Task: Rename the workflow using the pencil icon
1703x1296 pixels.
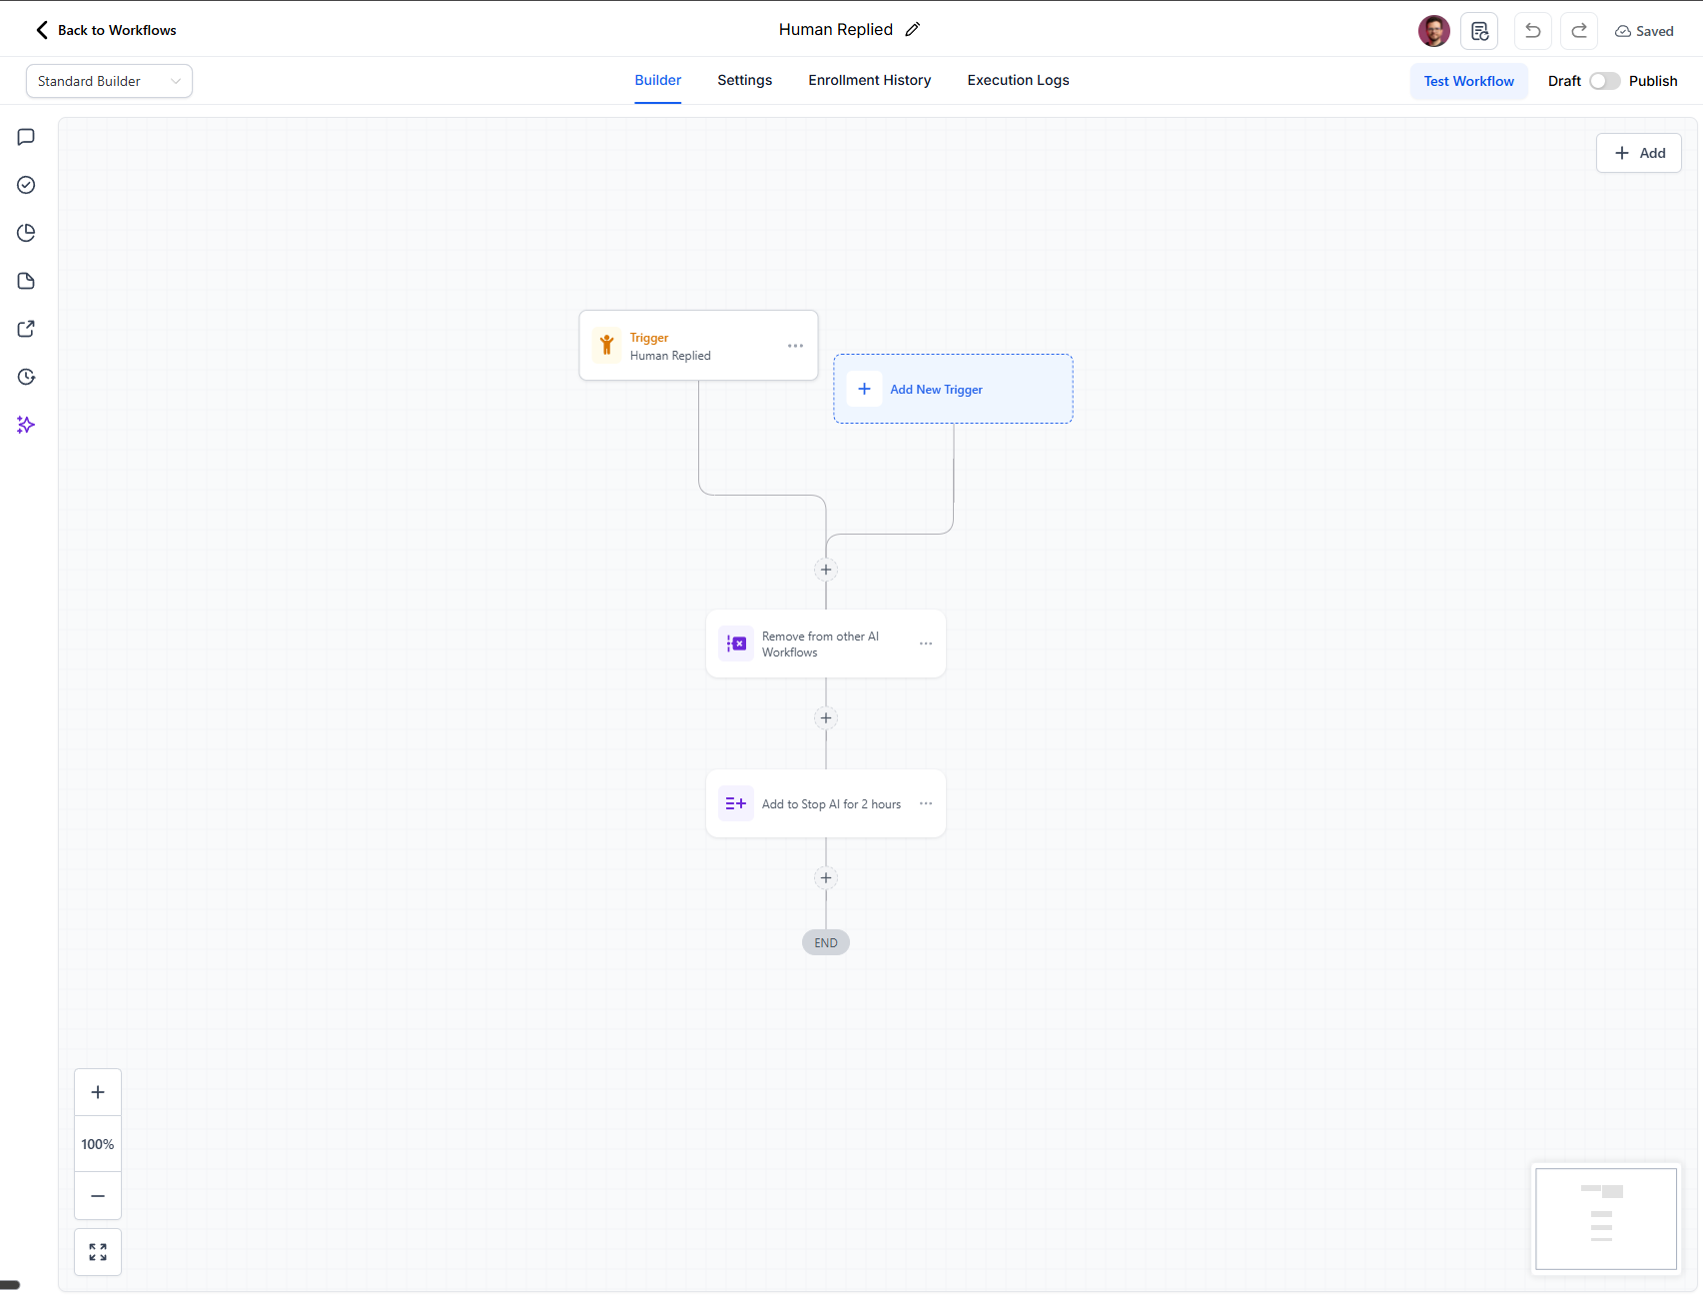Action: point(912,29)
